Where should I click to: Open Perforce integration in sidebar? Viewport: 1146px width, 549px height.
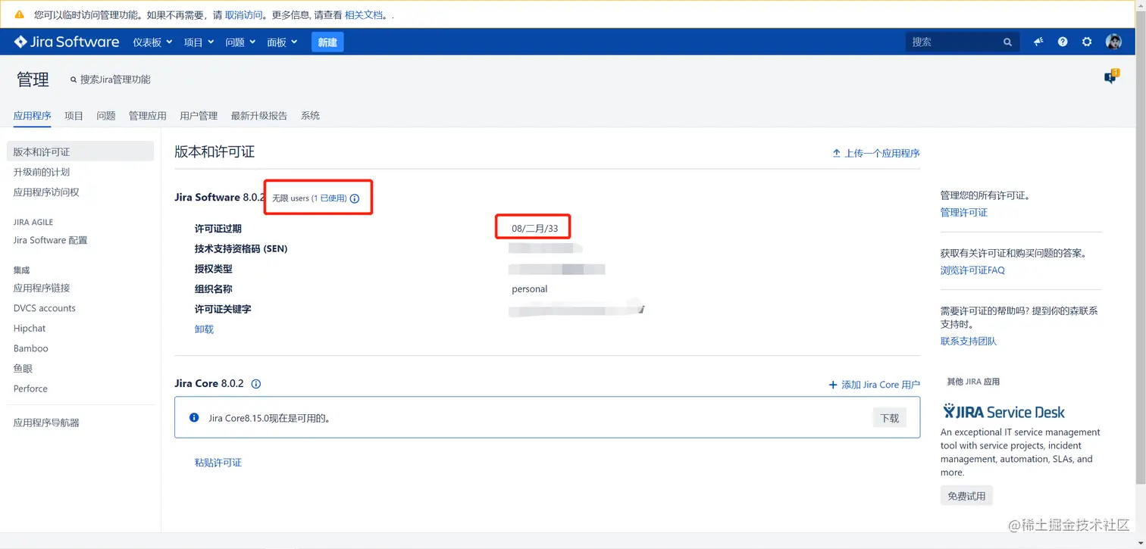(30, 388)
